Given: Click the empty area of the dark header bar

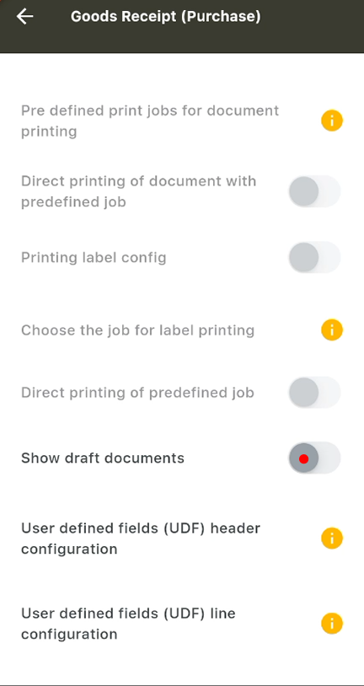Looking at the screenshot, I should click(313, 26).
